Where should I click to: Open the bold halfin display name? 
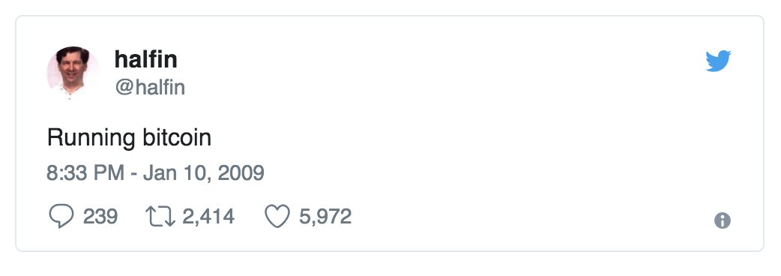[x=146, y=59]
